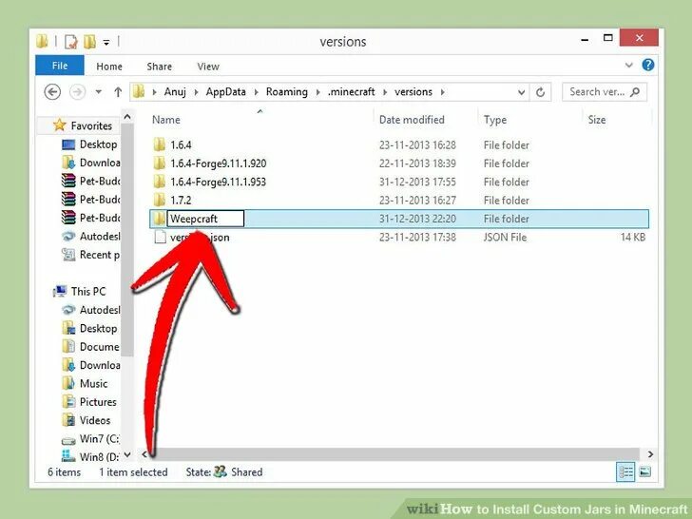Click the Forward navigation arrow
The image size is (692, 519).
(x=78, y=92)
